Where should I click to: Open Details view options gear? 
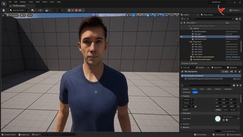pos(240,85)
